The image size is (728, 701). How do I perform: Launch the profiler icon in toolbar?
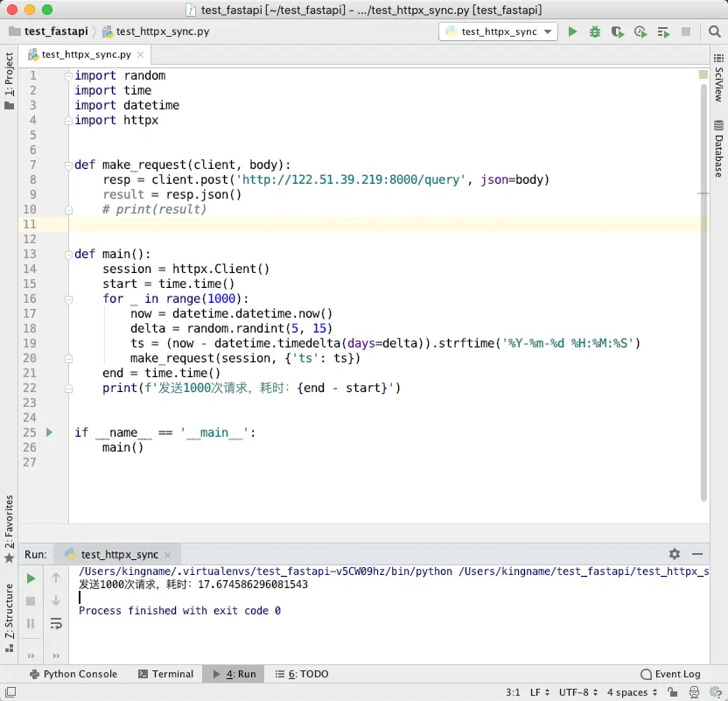(x=640, y=32)
